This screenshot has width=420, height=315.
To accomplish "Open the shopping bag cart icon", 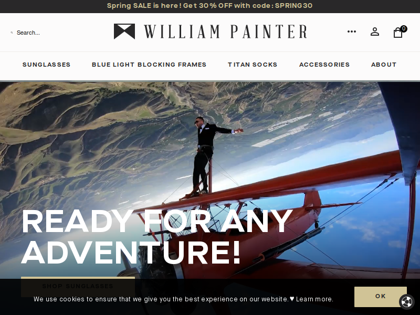I will (398, 33).
